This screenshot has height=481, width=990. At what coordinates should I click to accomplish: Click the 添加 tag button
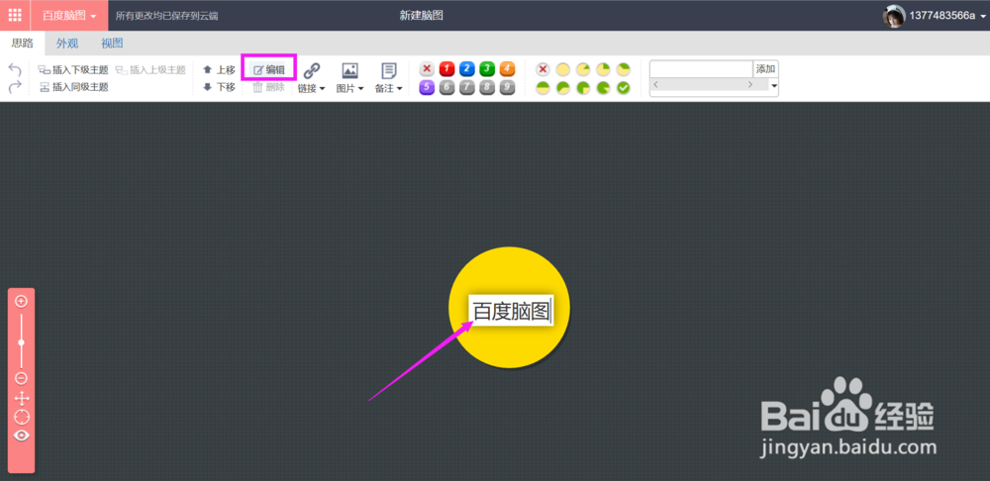[x=766, y=69]
